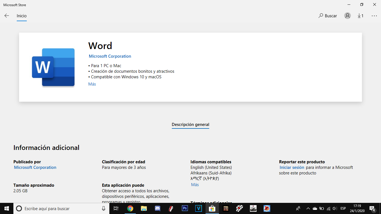The image size is (381, 214).
Task: Click the Word title heading
Action: point(100,46)
